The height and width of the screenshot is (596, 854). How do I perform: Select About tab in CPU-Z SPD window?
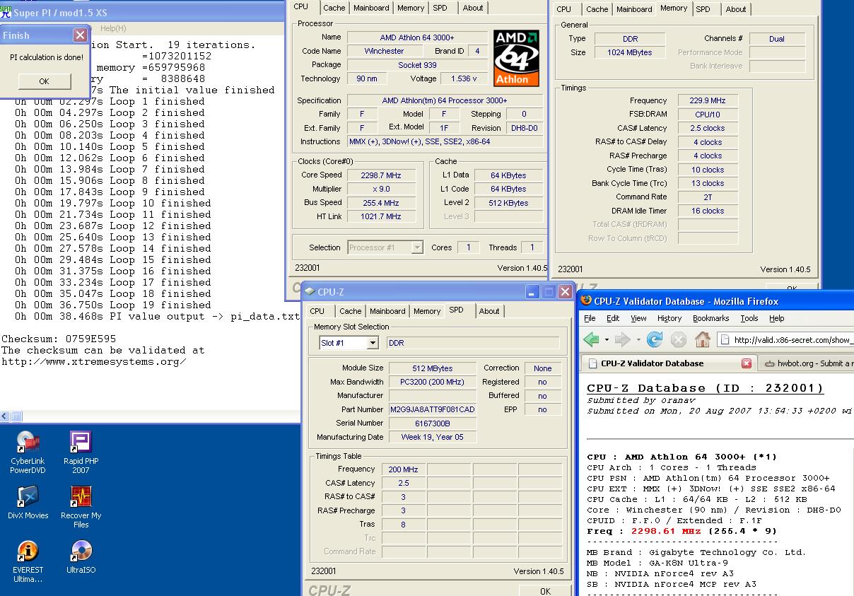pyautogui.click(x=489, y=311)
